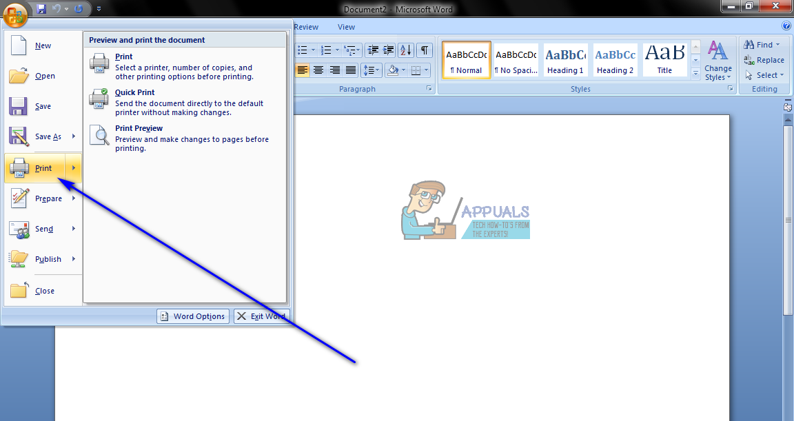Click the Borders icon

(x=416, y=70)
